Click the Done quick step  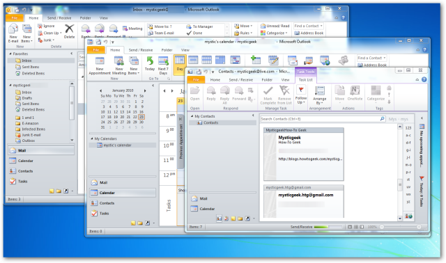(x=194, y=33)
